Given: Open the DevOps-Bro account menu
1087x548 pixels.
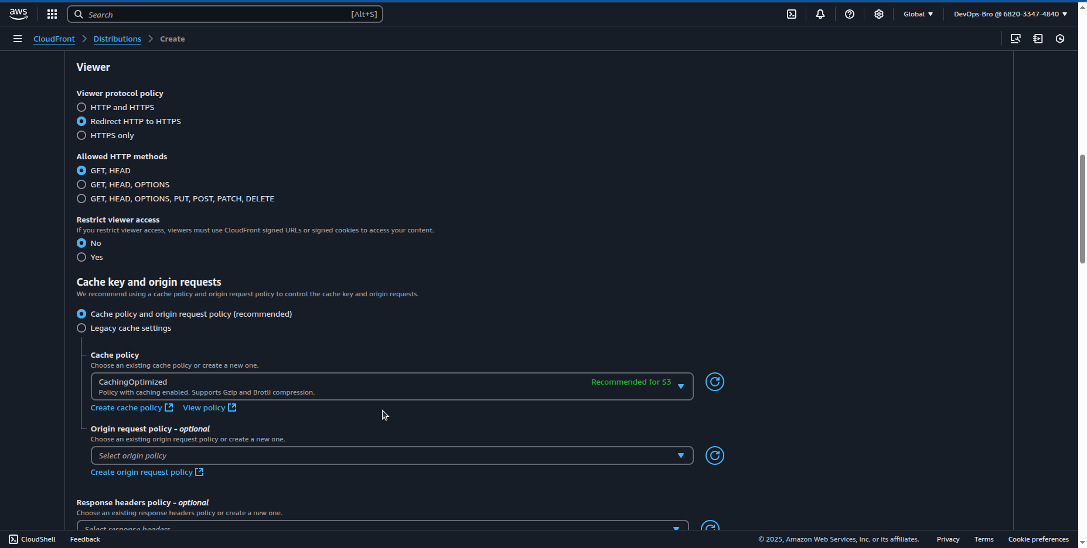Looking at the screenshot, I should pyautogui.click(x=1010, y=14).
